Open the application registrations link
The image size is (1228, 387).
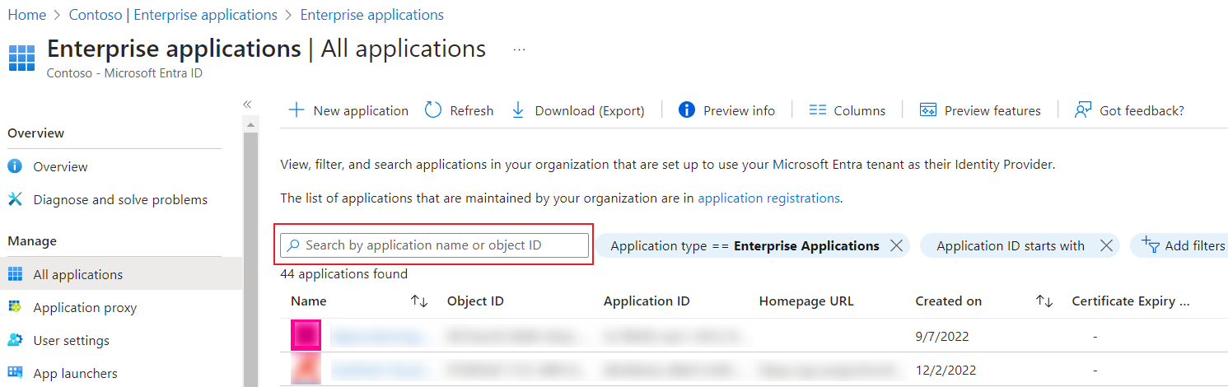pos(768,198)
